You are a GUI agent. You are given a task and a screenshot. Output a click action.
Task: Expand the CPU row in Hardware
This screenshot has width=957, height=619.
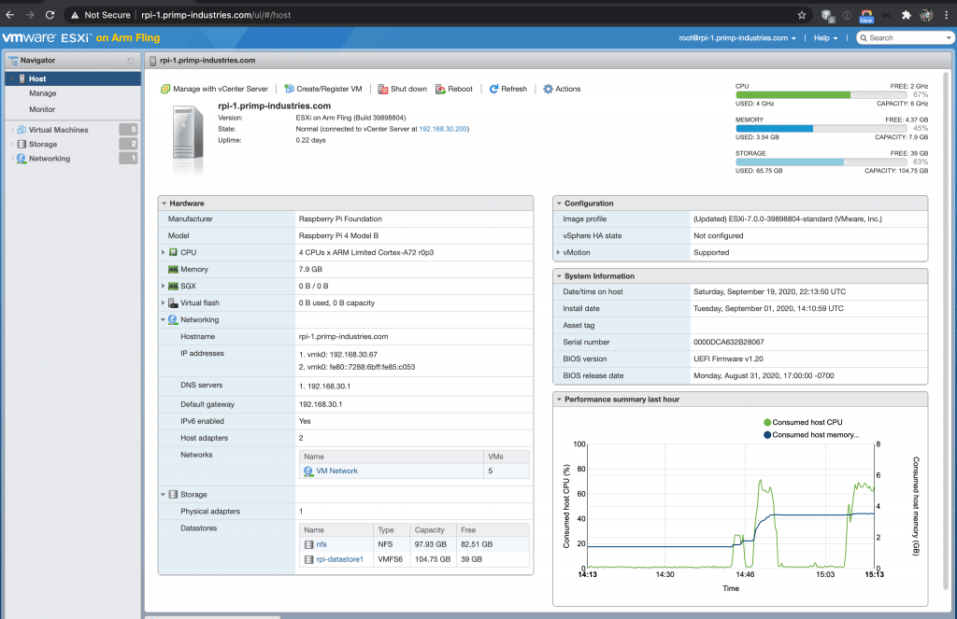point(163,252)
